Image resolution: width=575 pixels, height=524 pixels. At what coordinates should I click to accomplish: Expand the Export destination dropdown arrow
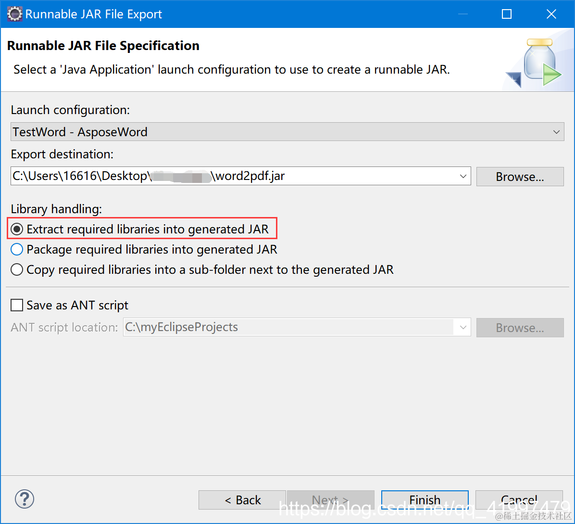click(x=463, y=176)
